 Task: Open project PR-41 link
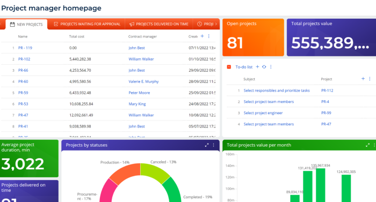tap(23, 126)
